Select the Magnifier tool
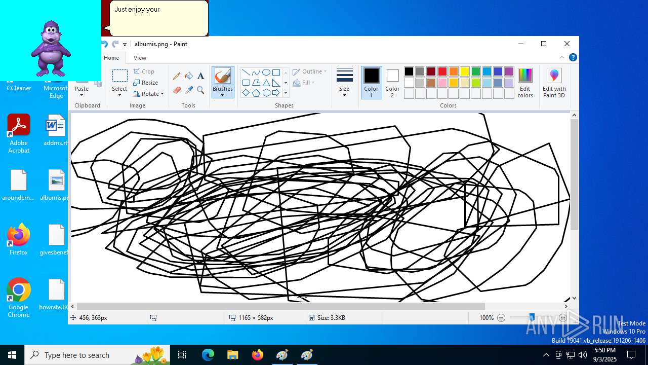This screenshot has width=648, height=365. tap(200, 90)
